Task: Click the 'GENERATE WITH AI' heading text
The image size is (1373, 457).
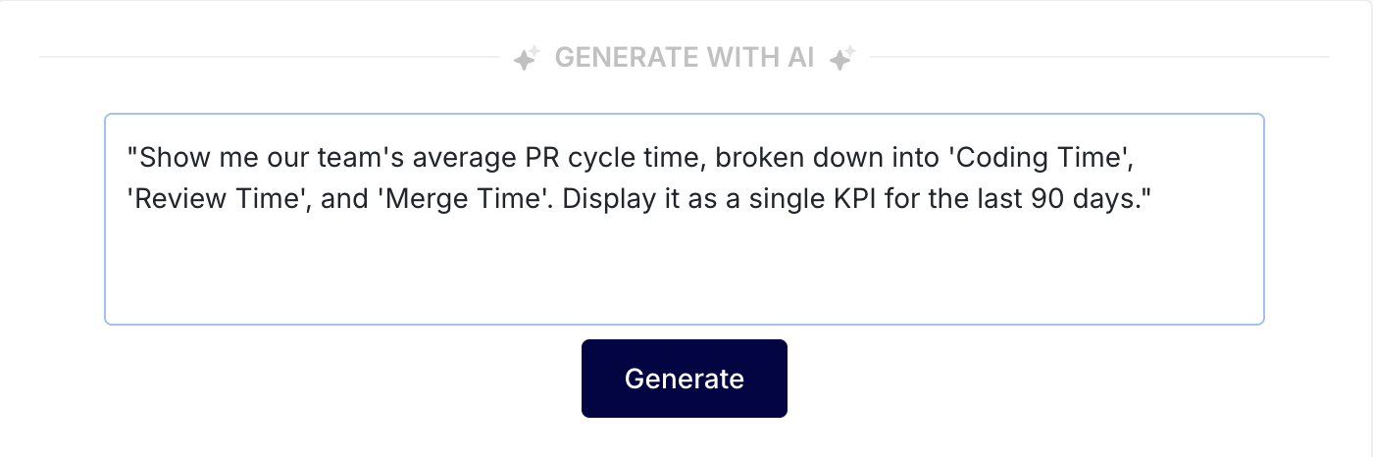Action: [x=685, y=58]
